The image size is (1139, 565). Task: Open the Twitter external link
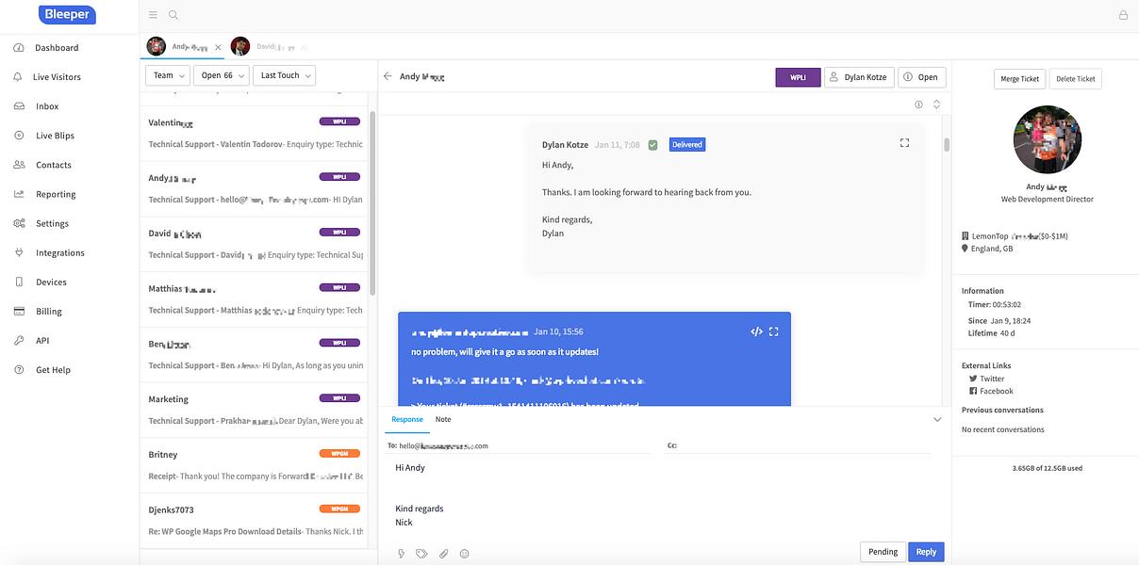pos(986,379)
